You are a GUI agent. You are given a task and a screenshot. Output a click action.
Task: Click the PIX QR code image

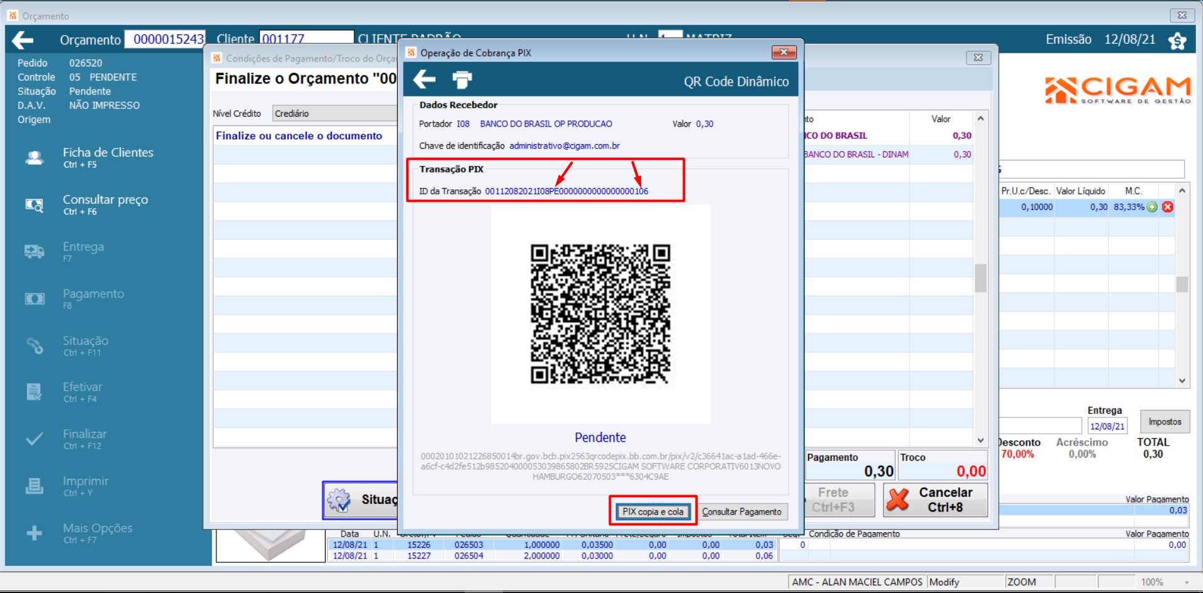(600, 314)
